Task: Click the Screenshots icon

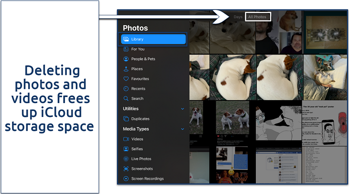Action: pos(126,169)
